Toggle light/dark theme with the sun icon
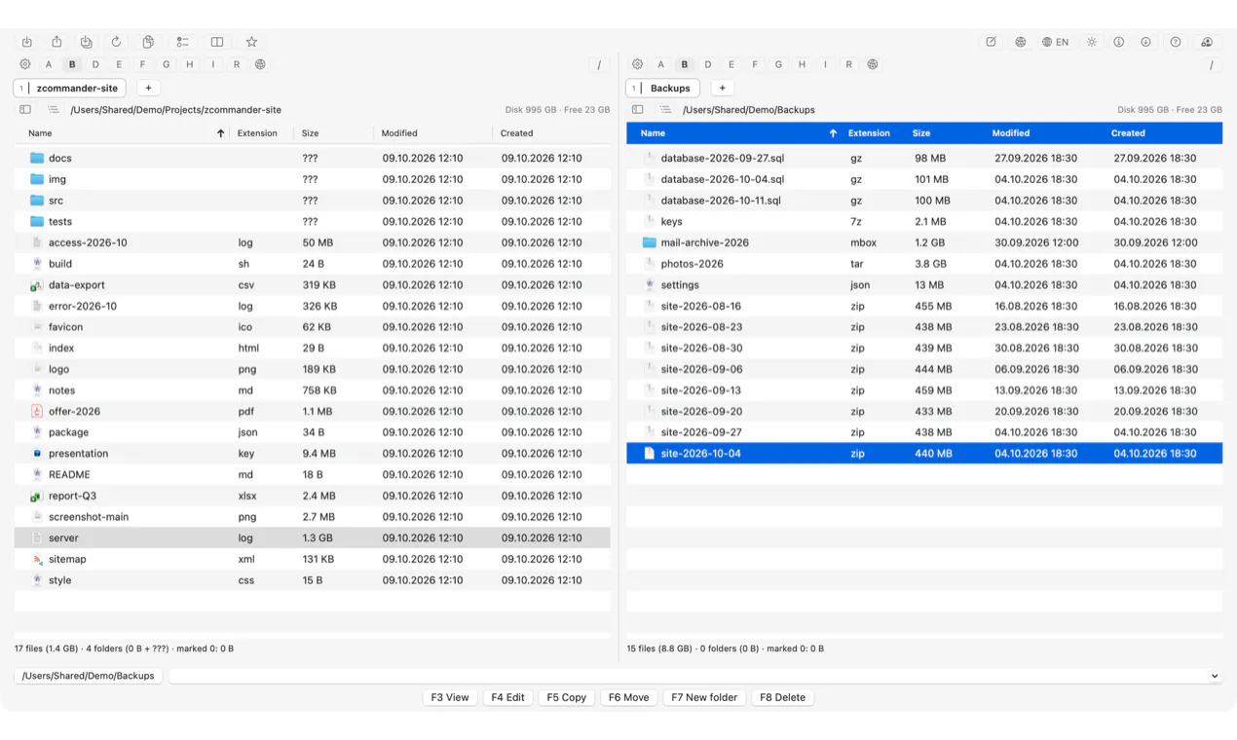1237x740 pixels. tap(1092, 42)
